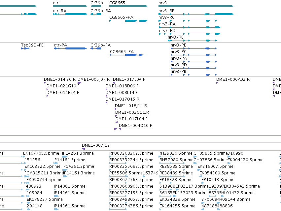
Task: Click protein nrv3-PC label
Action: [179, 52]
